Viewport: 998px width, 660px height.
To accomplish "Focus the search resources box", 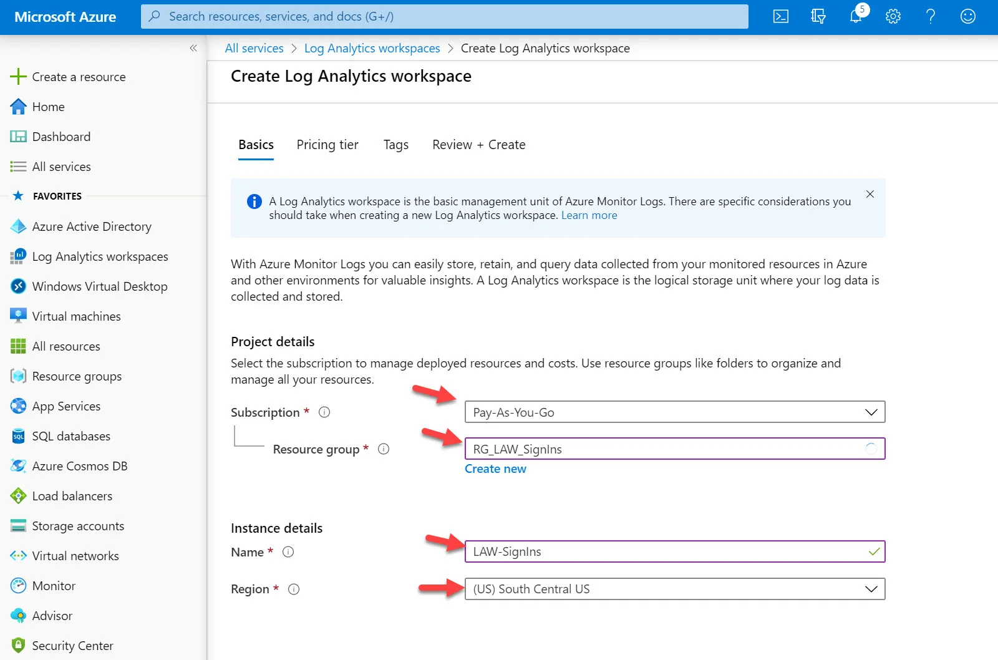I will point(445,17).
